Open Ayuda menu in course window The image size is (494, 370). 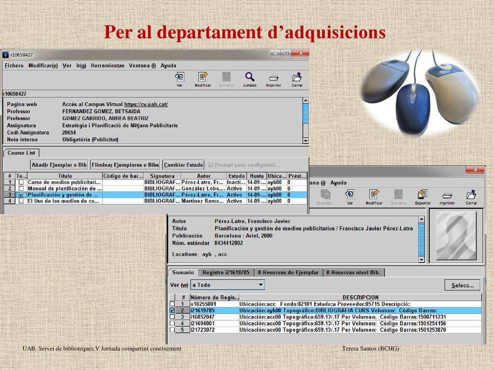[x=168, y=66]
